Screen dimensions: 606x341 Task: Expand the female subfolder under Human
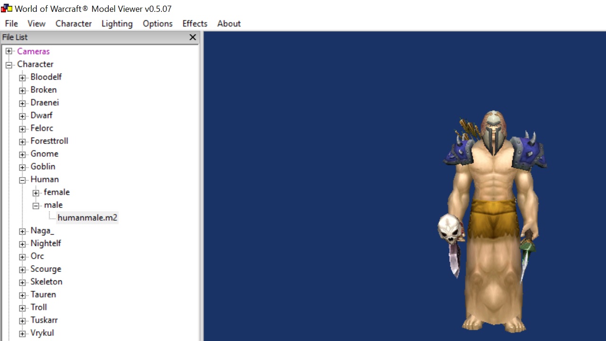[36, 192]
